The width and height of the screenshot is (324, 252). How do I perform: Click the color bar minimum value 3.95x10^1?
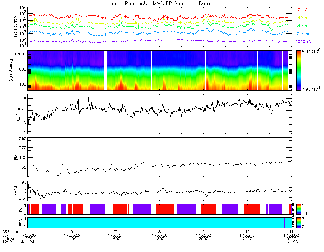pos(311,89)
